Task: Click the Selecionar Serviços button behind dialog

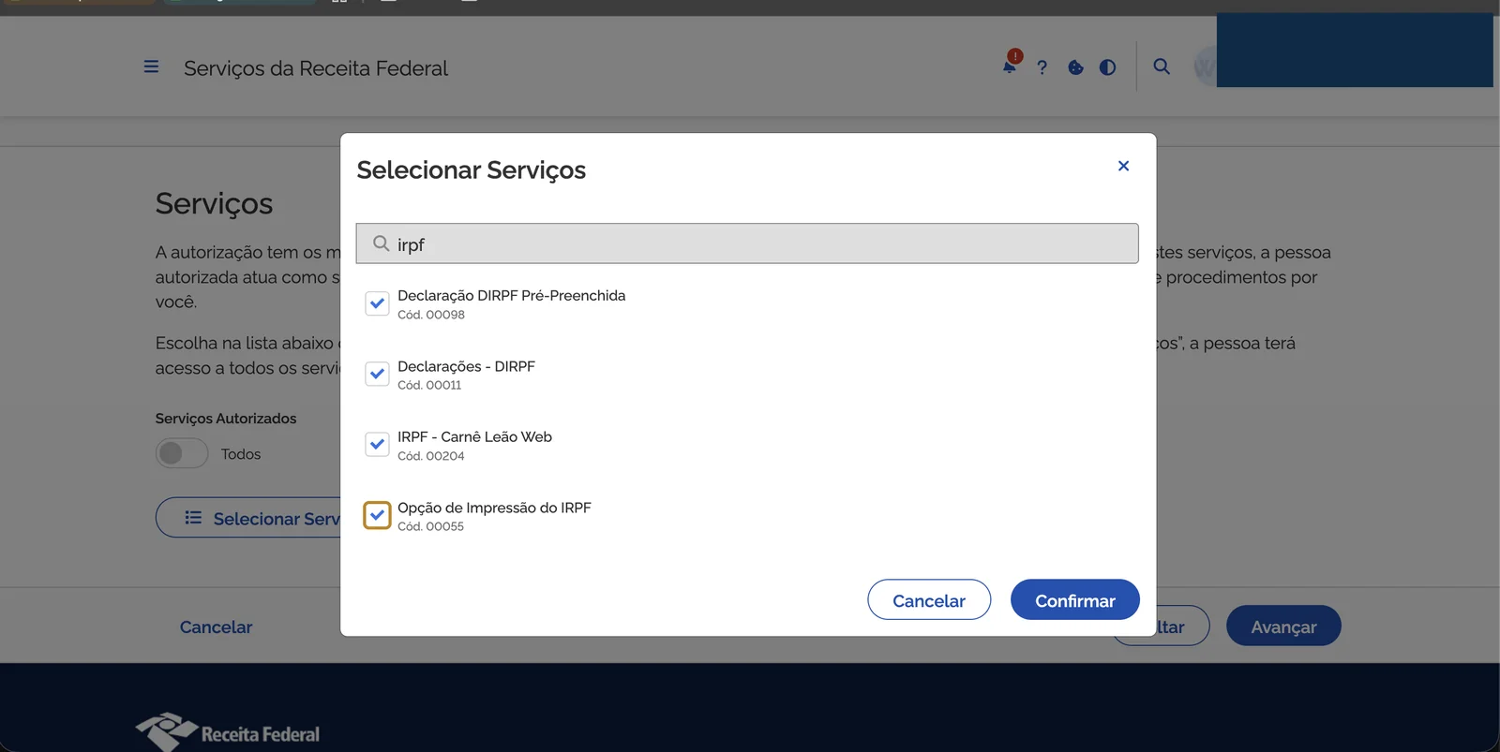Action: tap(249, 518)
